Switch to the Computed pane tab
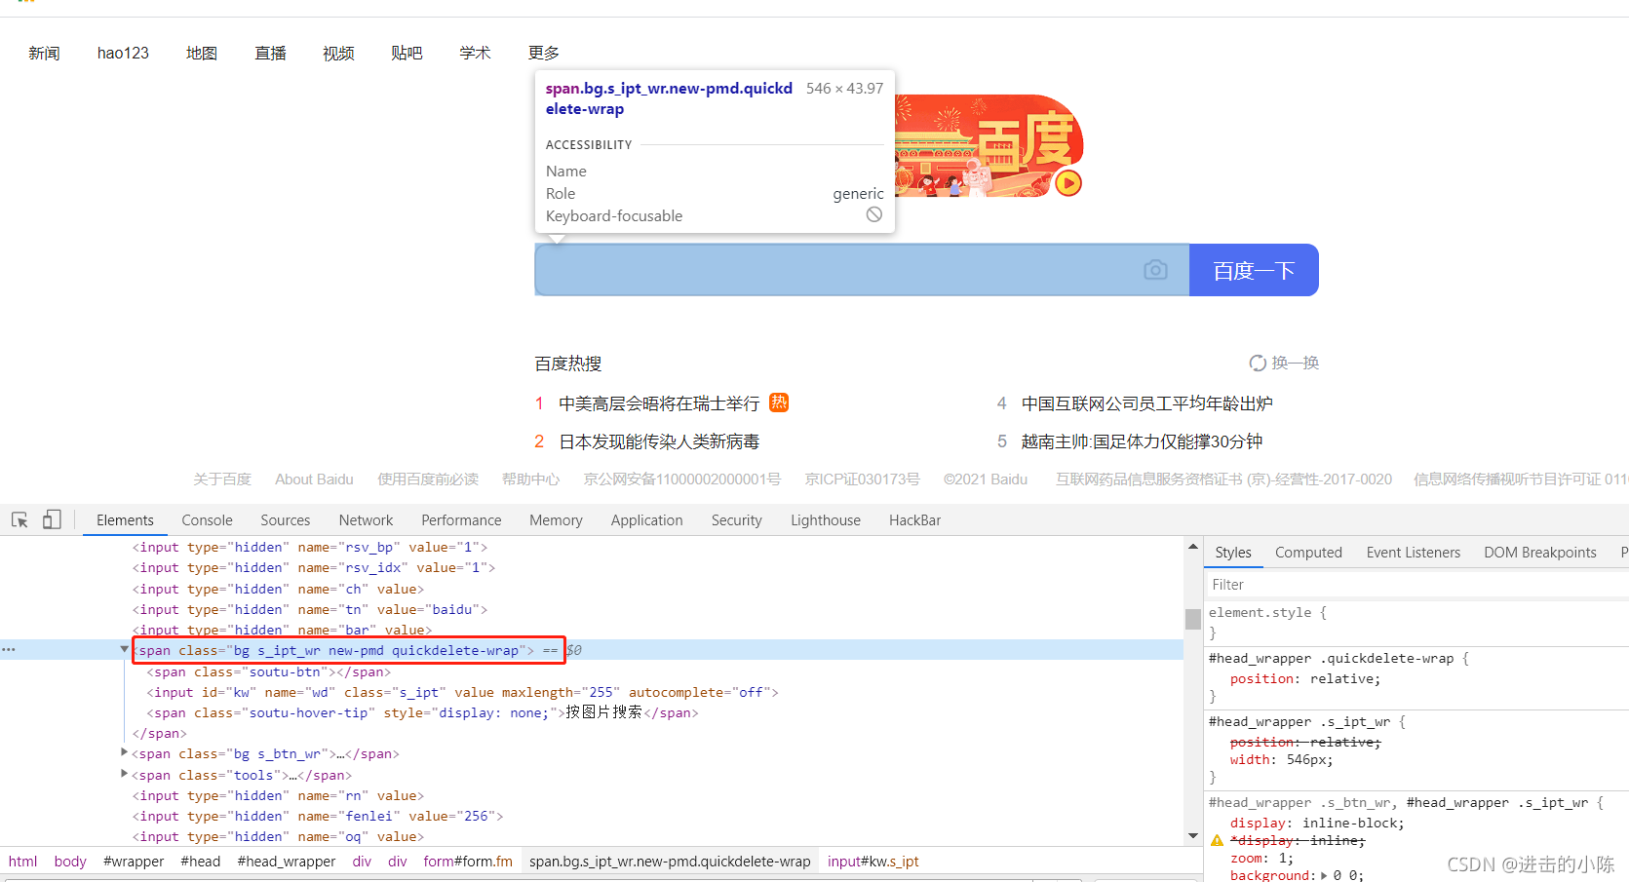Image resolution: width=1629 pixels, height=882 pixels. [x=1308, y=553]
